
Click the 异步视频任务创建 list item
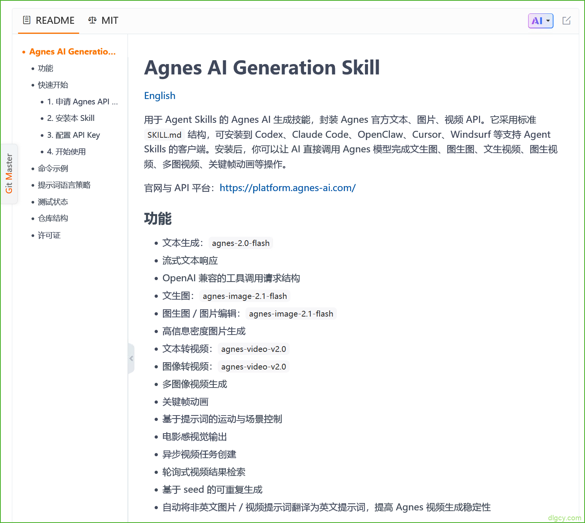199,454
